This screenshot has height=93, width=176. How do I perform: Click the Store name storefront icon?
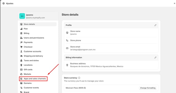[x=67, y=33]
